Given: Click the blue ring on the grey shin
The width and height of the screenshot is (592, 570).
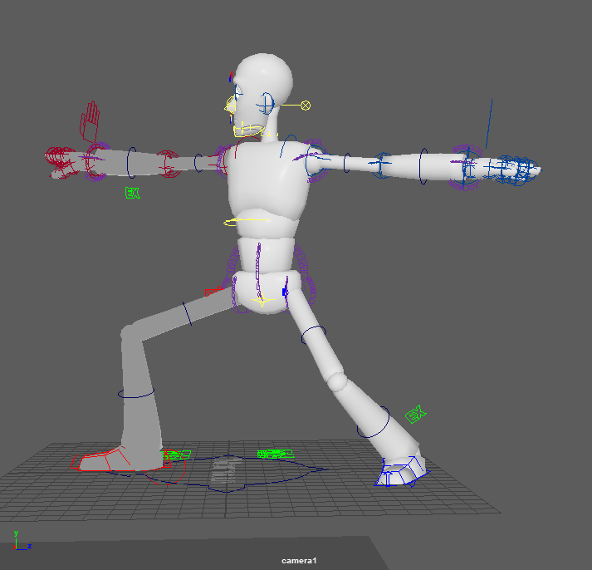Looking at the screenshot, I should click(137, 393).
